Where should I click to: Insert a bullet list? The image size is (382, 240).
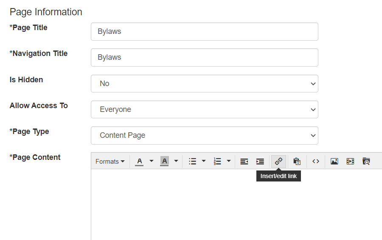[x=192, y=162]
